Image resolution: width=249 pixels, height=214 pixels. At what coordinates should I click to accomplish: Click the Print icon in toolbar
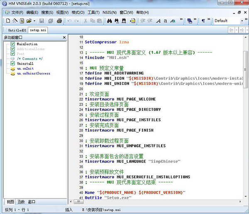coord(59,20)
